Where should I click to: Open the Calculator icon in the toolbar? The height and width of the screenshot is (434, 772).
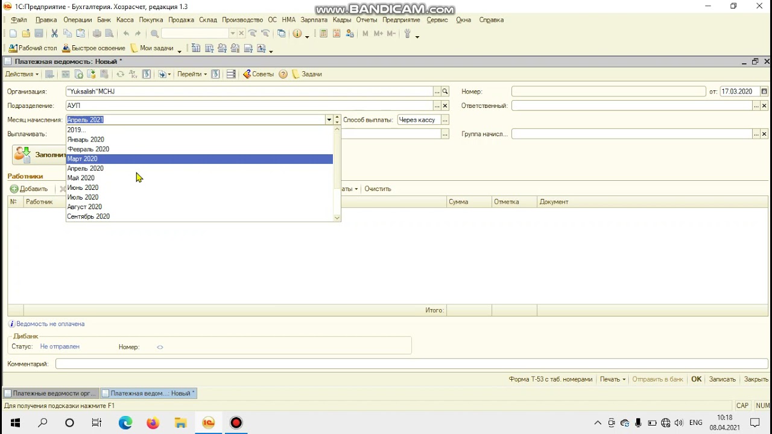(323, 34)
